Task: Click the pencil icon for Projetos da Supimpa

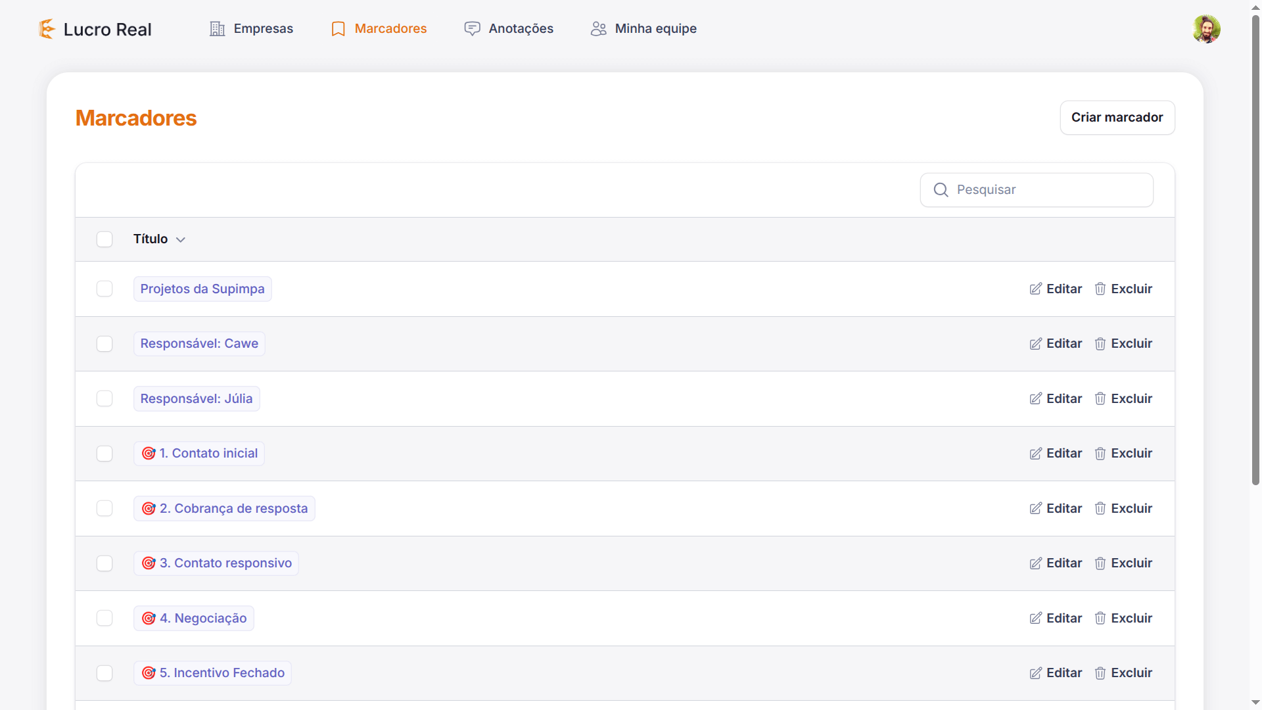Action: 1035,289
